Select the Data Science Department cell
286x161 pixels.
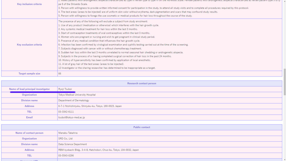72,144
